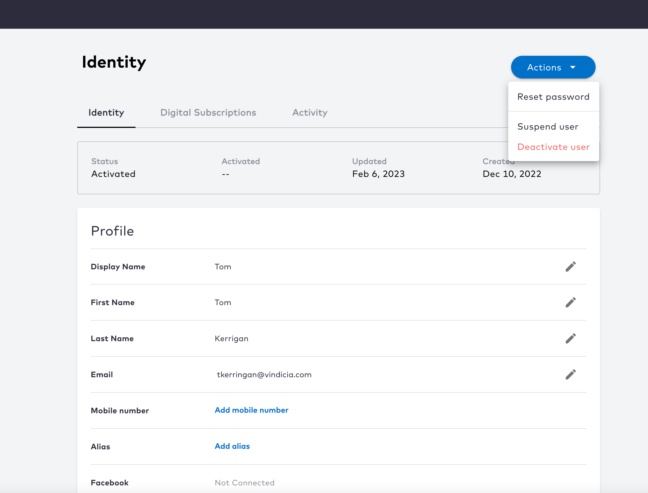Click the Identity page title
Viewport: 648px width, 493px height.
tap(114, 62)
